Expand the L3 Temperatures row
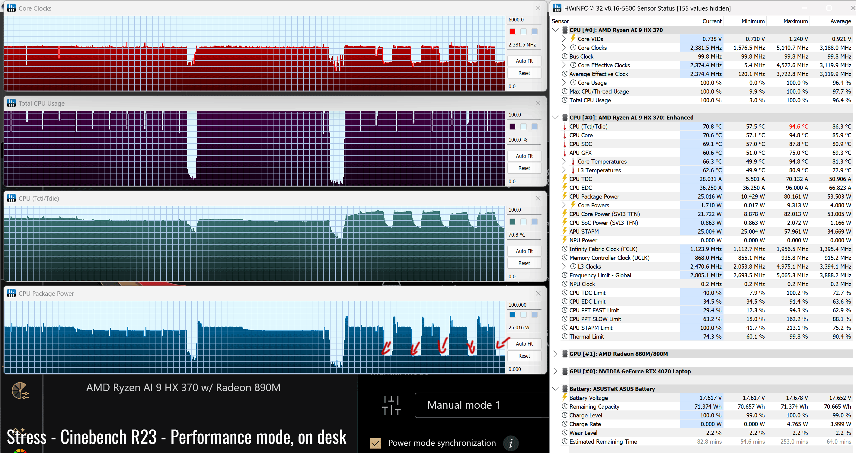Screen dimensions: 856x453 pos(564,170)
